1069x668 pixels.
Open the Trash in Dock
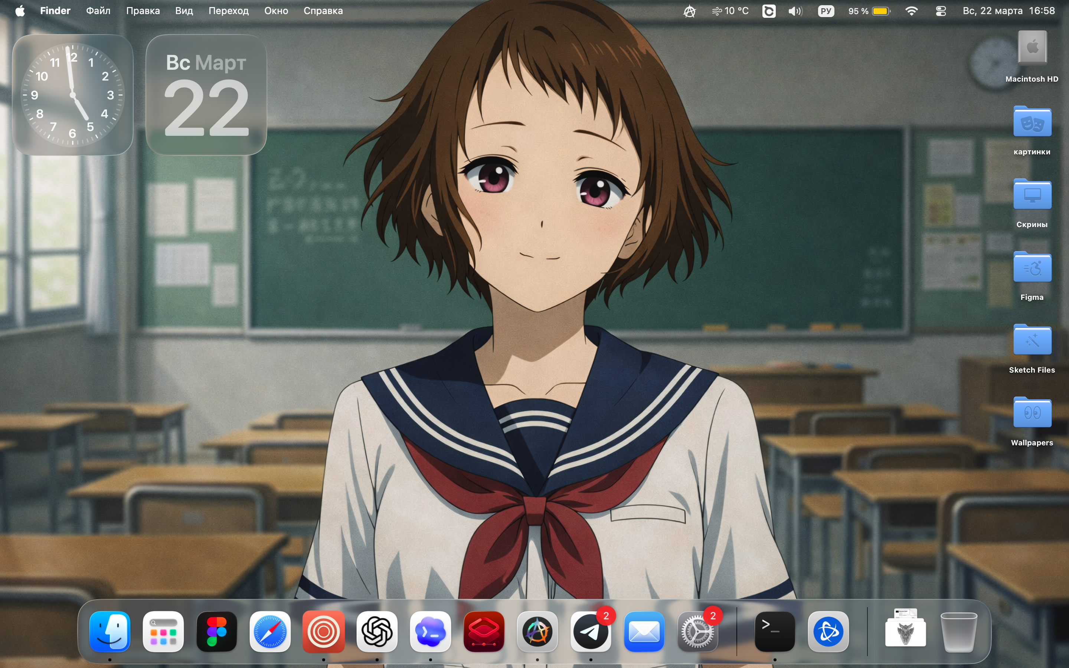[958, 632]
